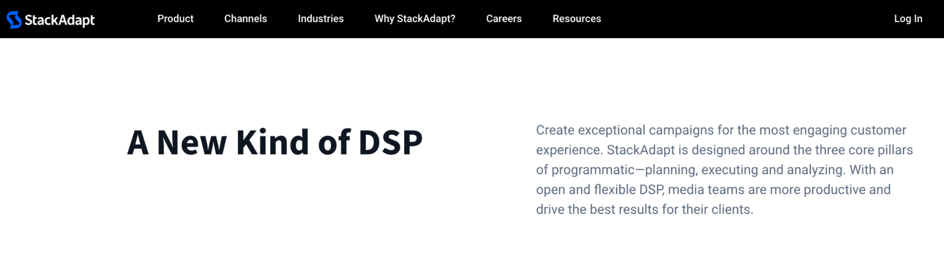Click the 'A New Kind of DSP' heading

275,142
